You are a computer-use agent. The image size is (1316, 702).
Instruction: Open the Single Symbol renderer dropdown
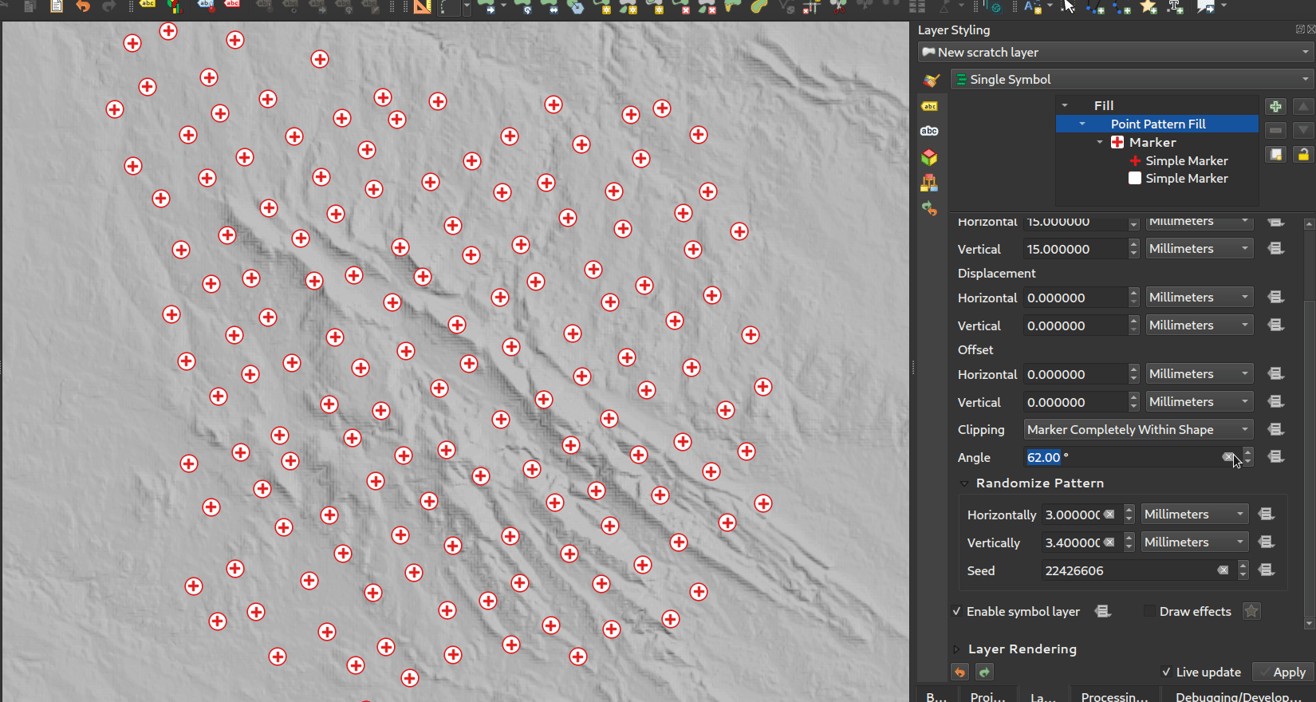click(1132, 80)
